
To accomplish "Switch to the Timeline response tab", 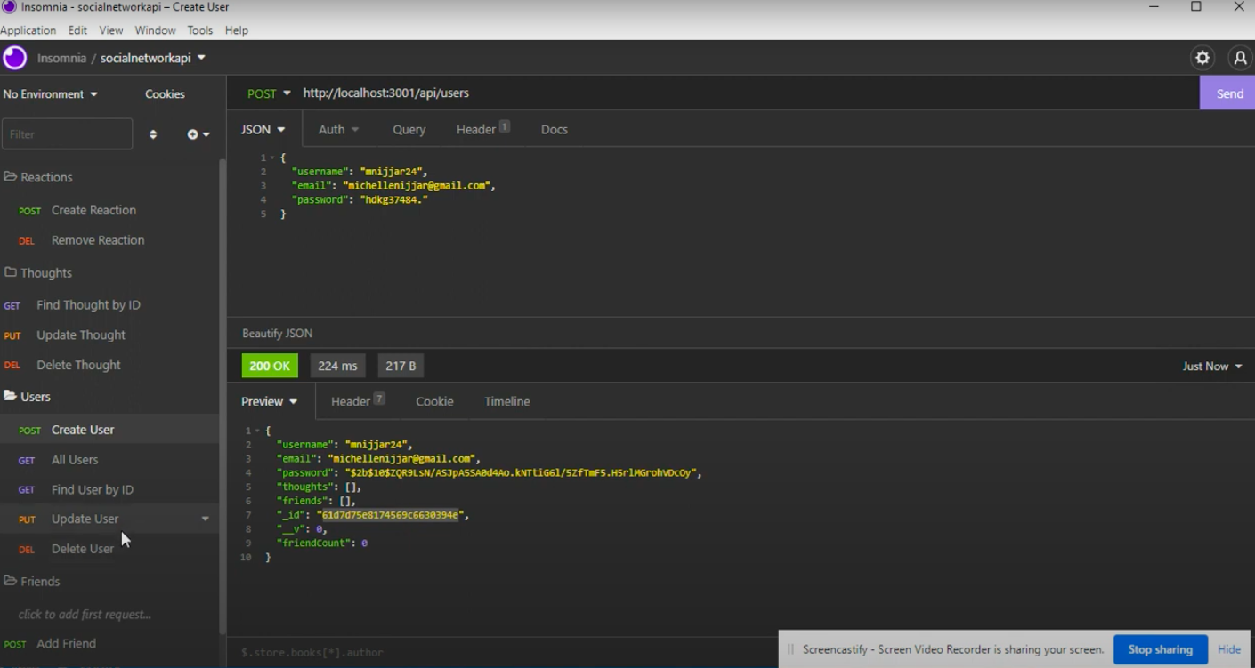I will (x=506, y=401).
